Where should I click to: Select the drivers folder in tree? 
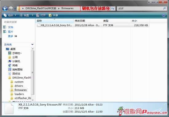pos(19,86)
